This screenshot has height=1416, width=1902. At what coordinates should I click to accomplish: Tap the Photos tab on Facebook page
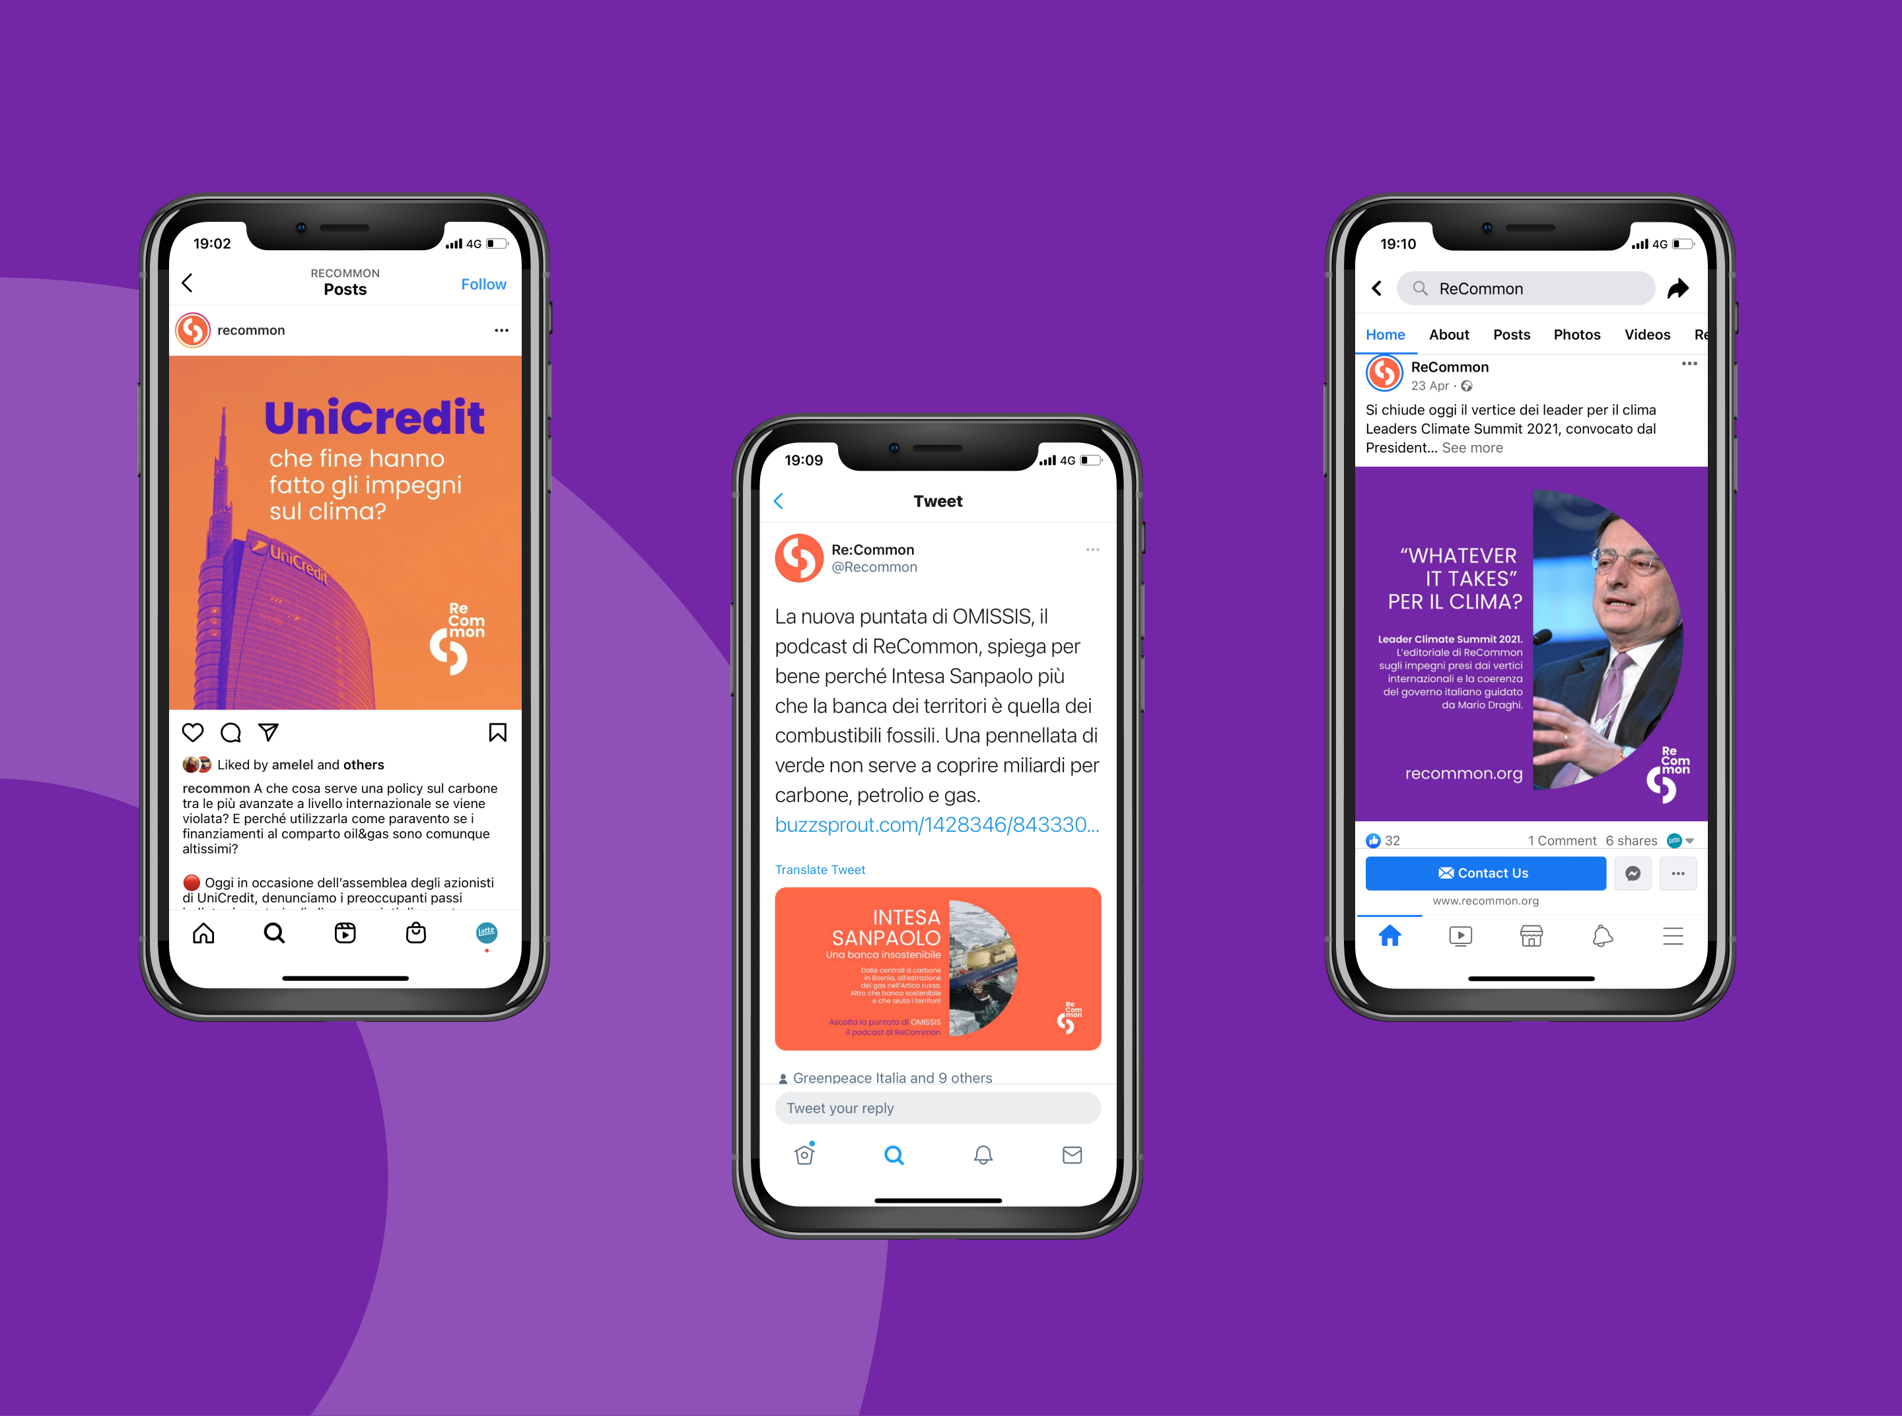click(1572, 335)
